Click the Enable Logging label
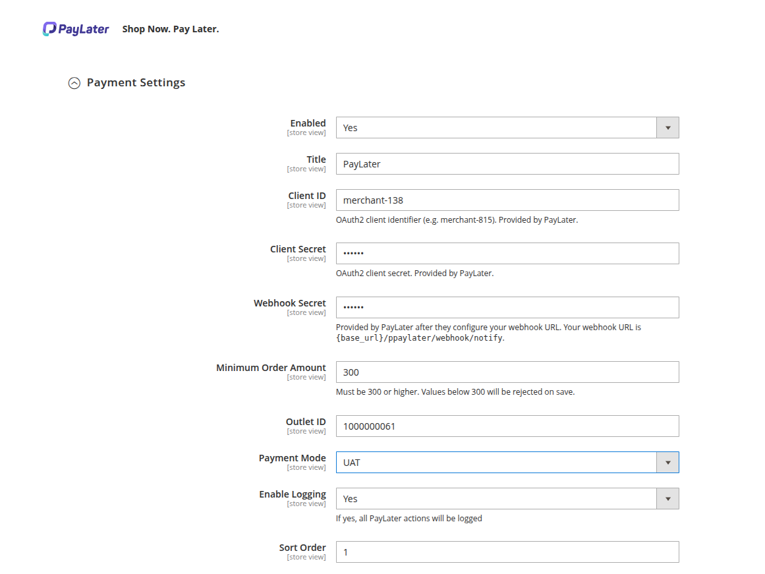The height and width of the screenshot is (574, 765). coord(293,494)
